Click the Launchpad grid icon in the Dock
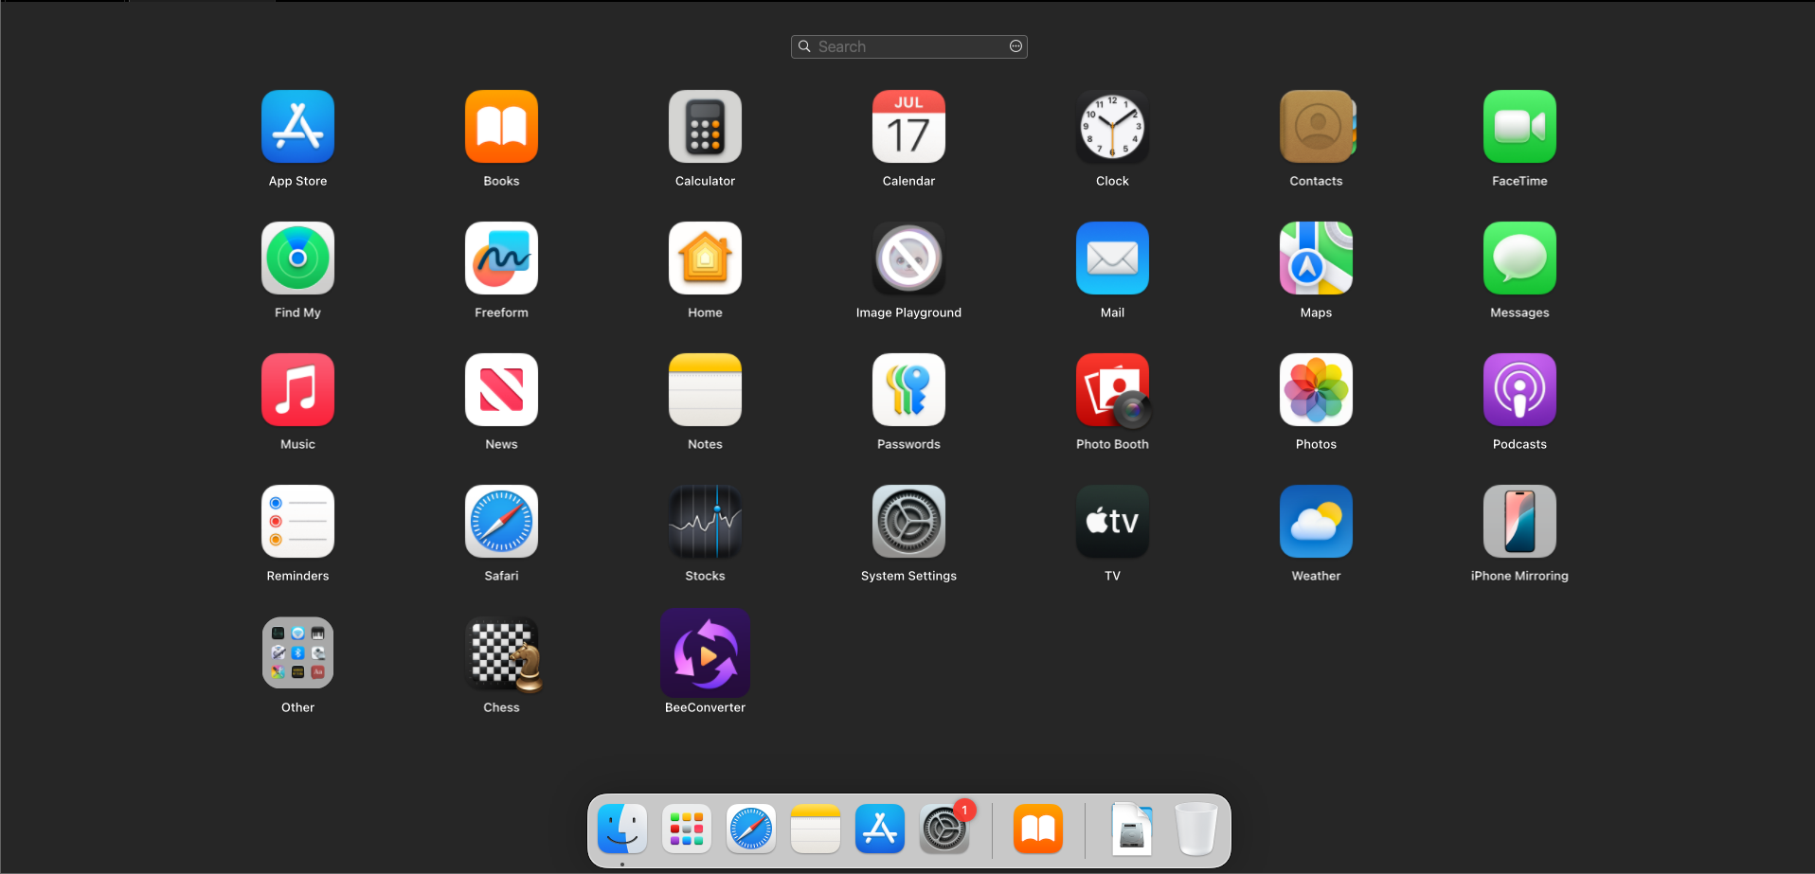1815x874 pixels. click(687, 829)
